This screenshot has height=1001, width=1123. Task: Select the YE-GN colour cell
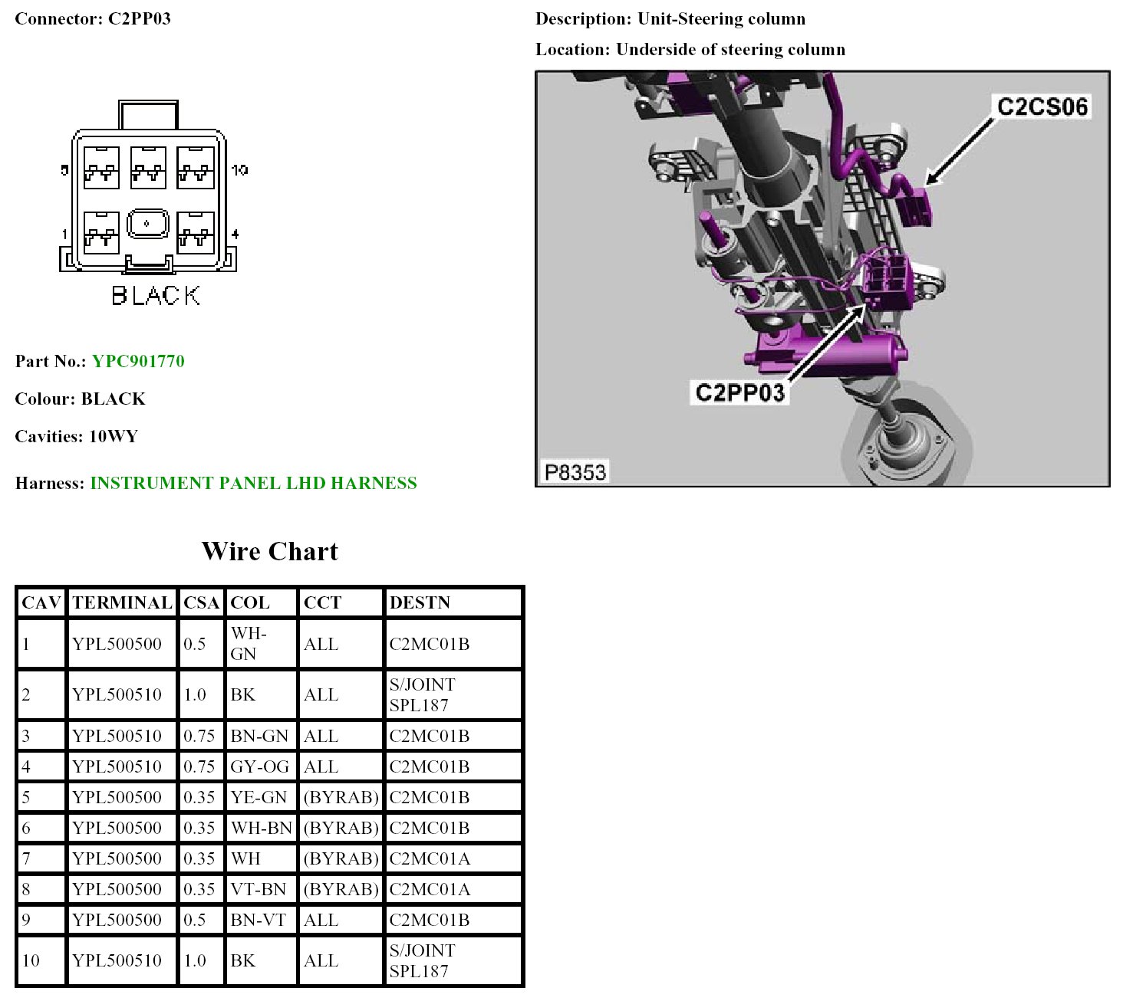(259, 797)
